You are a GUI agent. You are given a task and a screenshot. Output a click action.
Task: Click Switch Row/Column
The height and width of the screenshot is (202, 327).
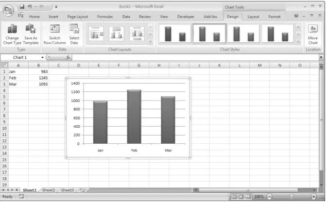coord(54,34)
